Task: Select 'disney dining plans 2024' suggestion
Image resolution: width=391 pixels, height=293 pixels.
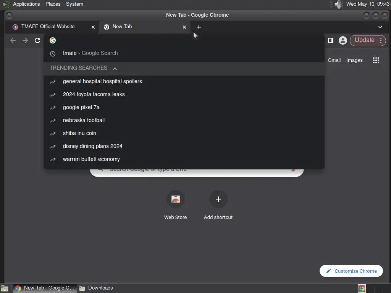Action: coord(184,146)
